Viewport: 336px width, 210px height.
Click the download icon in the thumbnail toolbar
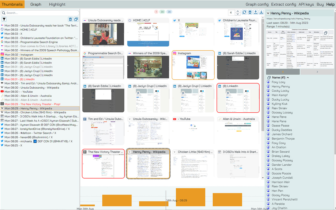[261, 12]
